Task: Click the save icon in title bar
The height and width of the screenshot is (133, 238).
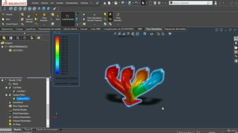Action: point(123,3)
